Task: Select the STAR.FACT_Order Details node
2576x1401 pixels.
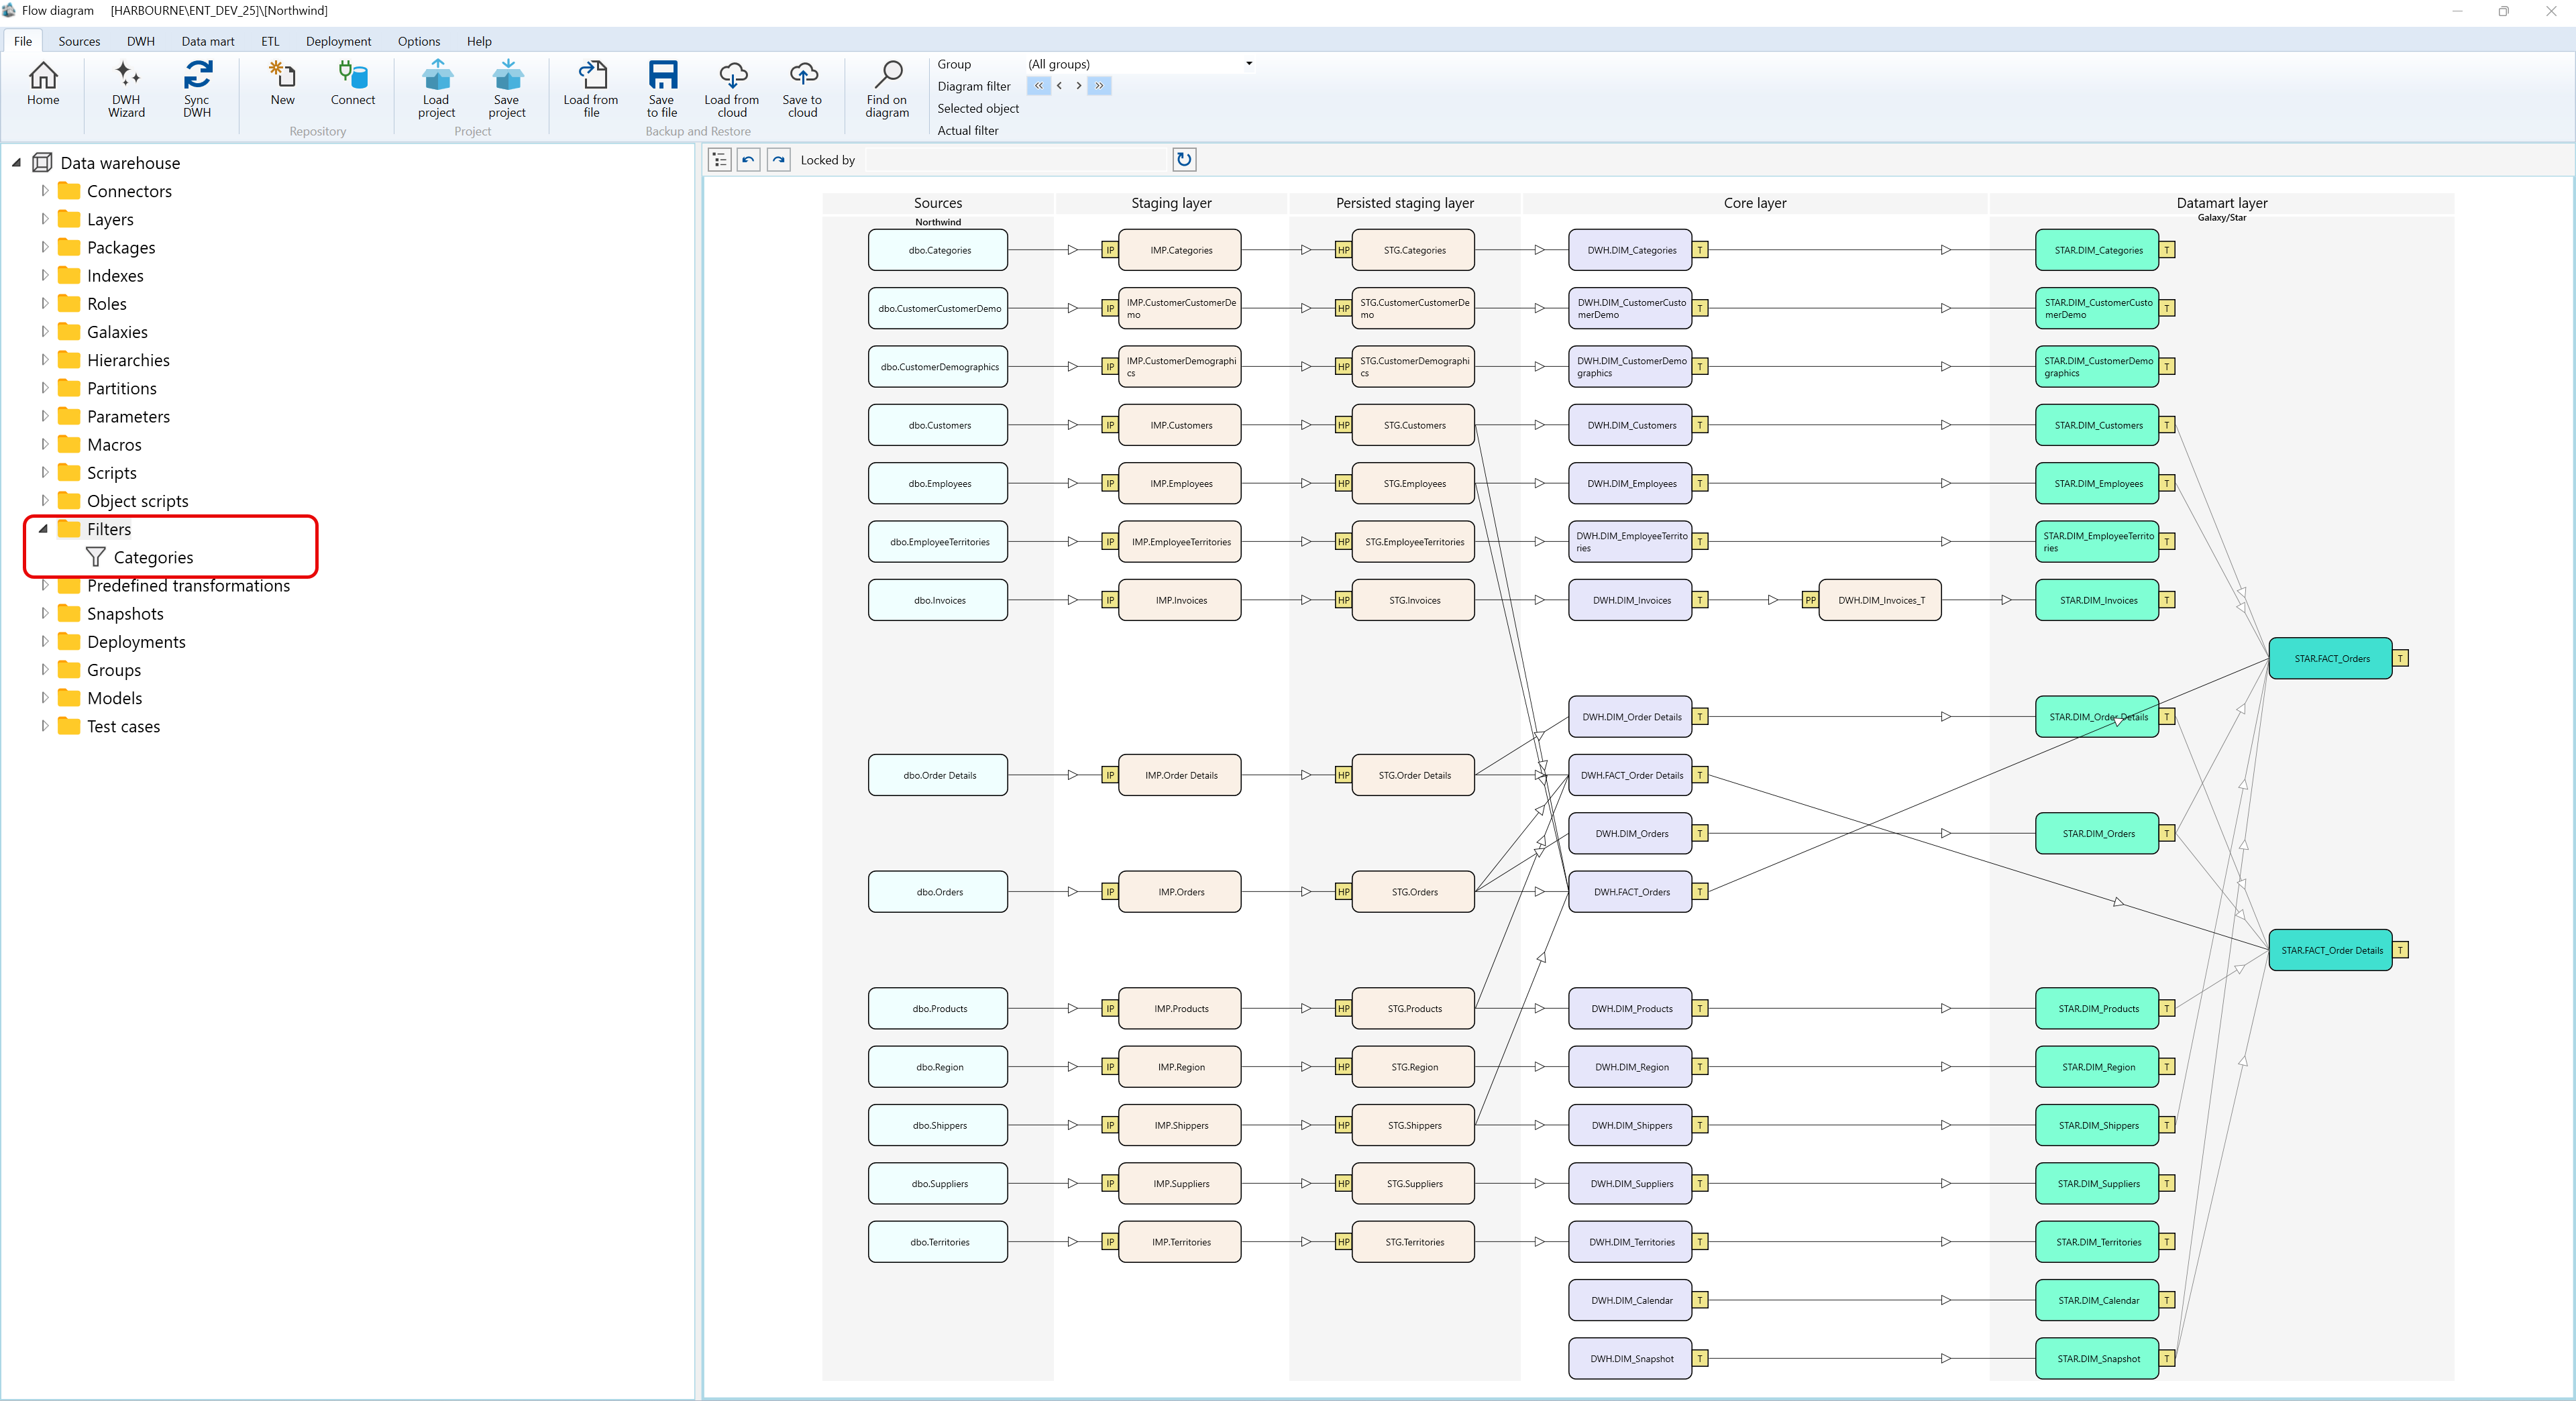Action: [2331, 950]
